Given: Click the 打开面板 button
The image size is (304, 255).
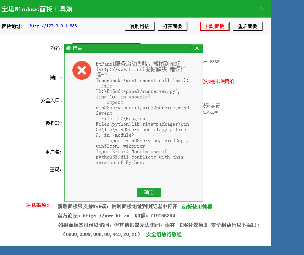Looking at the screenshot, I should click(173, 26).
